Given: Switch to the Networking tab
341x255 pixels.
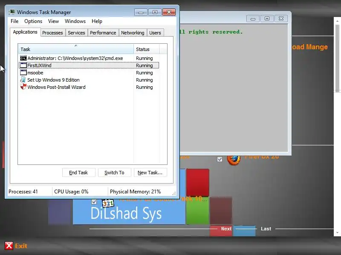Looking at the screenshot, I should tap(133, 33).
